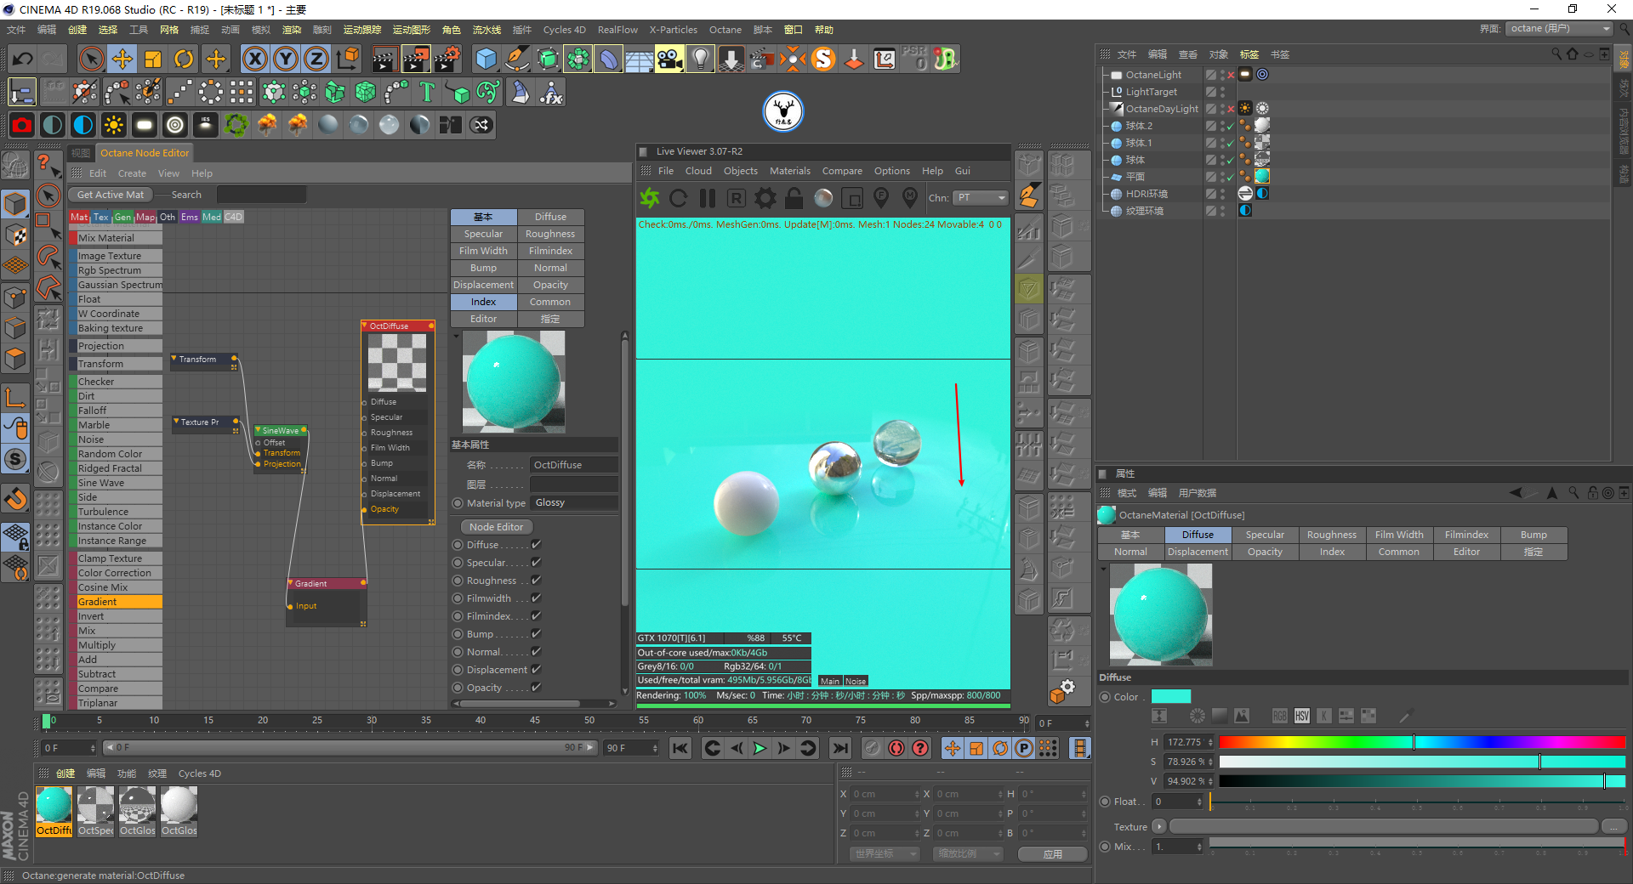Open the Create menu in Node Editor

pos(132,173)
